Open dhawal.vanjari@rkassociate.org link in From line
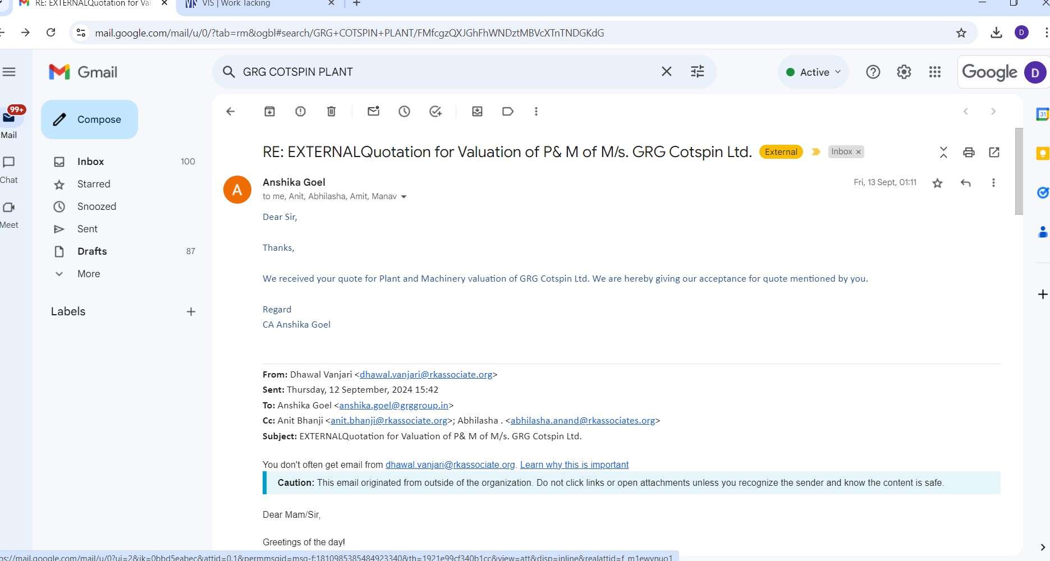Viewport: 1050px width, 561px height. 426,375
